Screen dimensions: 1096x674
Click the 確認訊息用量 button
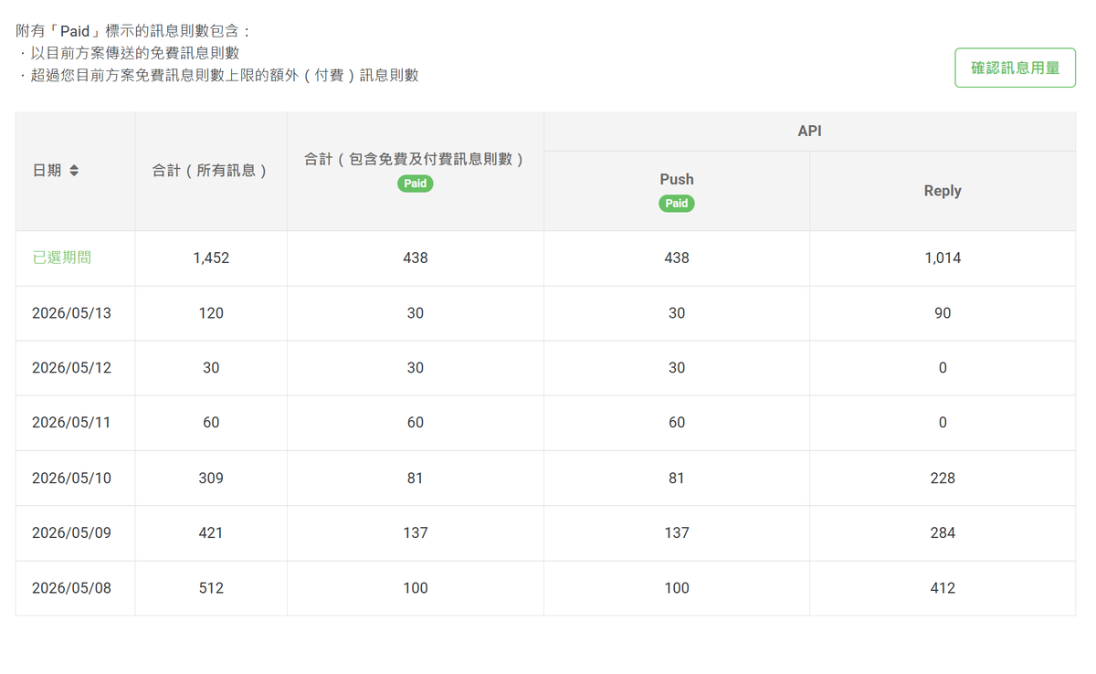[1015, 68]
